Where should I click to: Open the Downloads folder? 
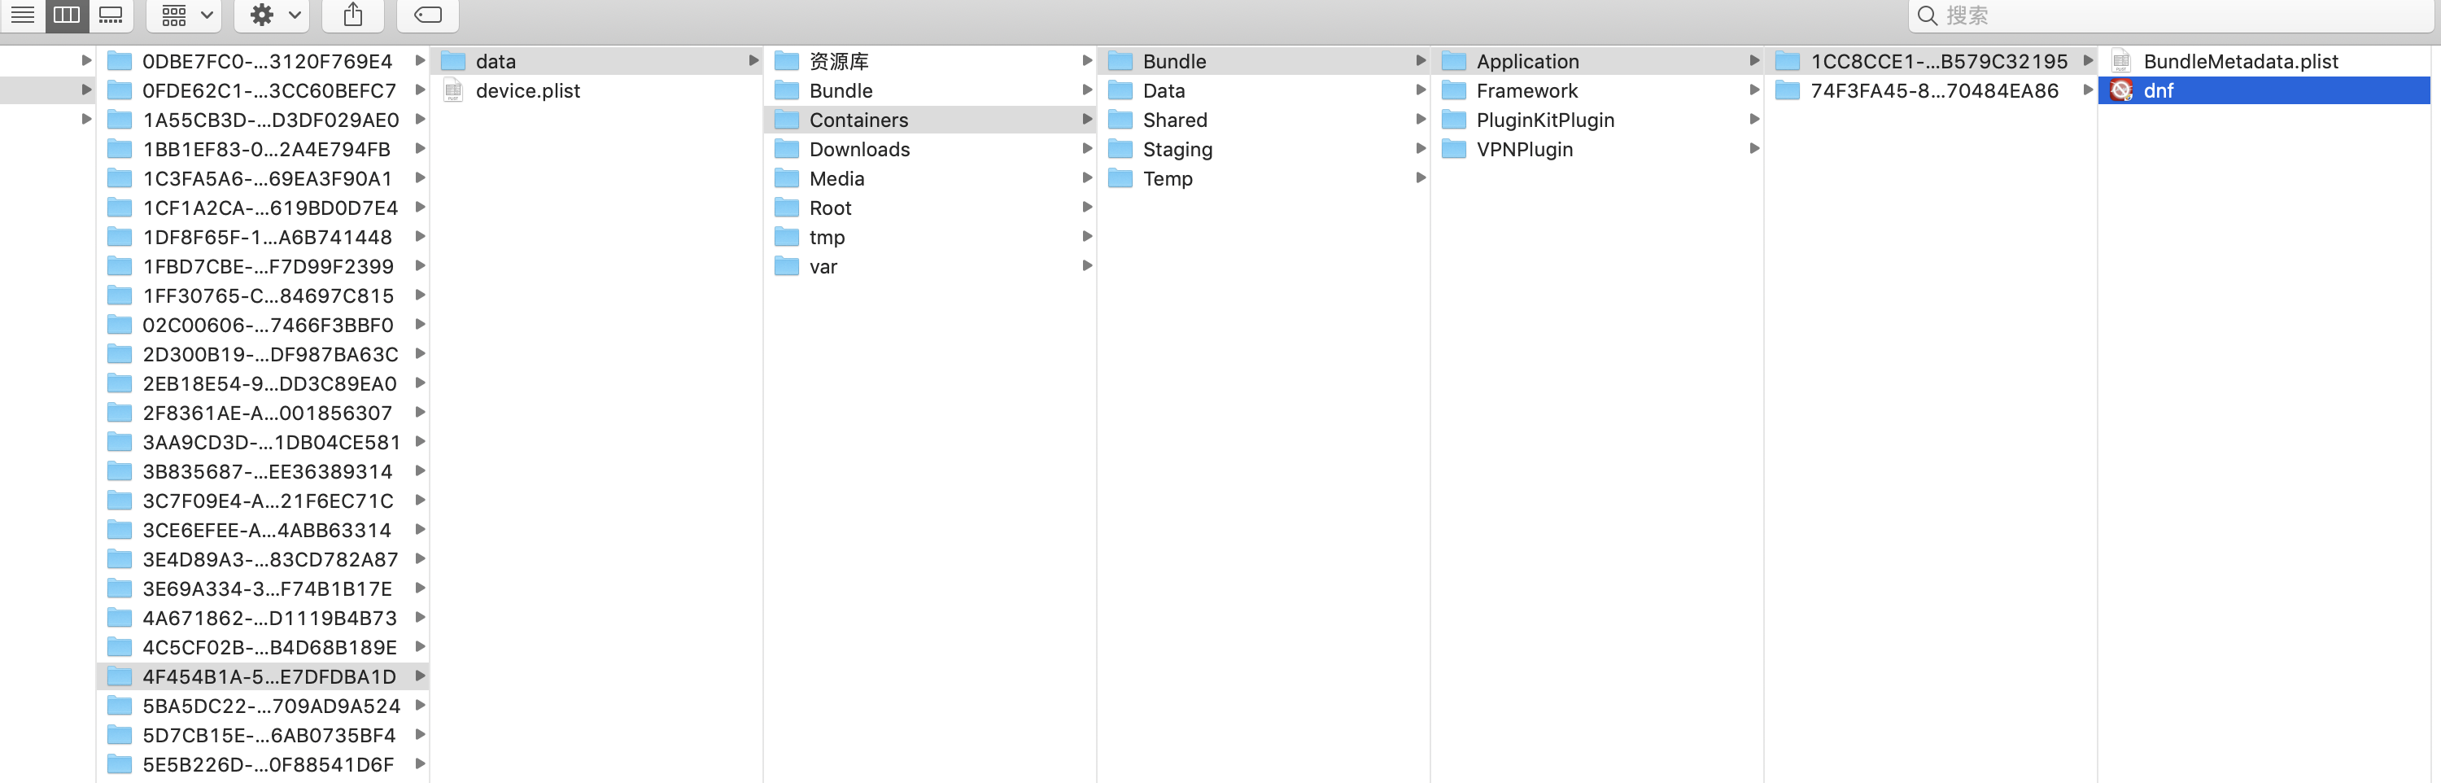(x=858, y=150)
